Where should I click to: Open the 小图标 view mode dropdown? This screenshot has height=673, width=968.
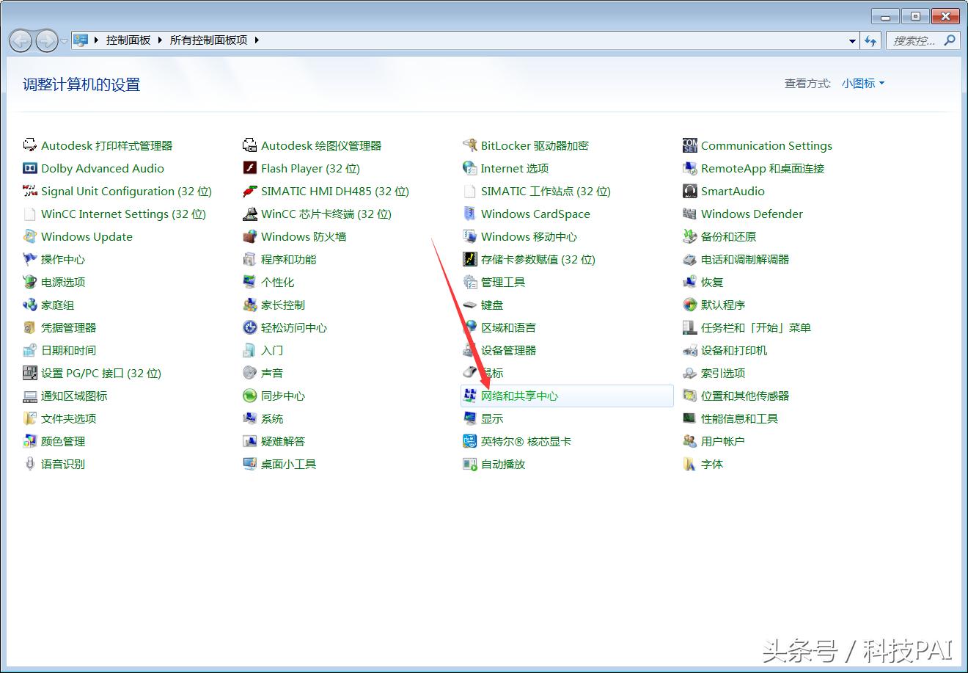tap(863, 84)
